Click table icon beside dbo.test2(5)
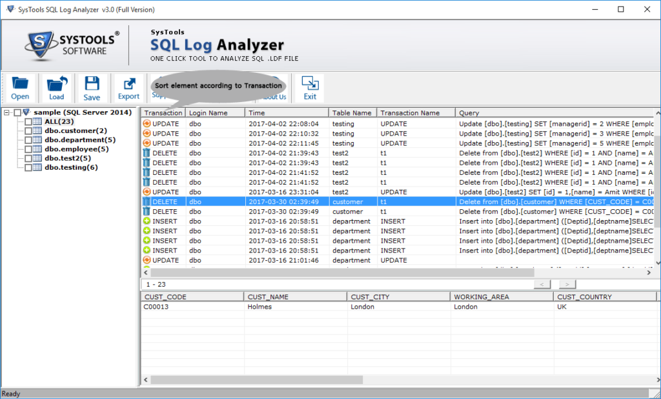Screen dimensions: 661x399 pos(37,159)
